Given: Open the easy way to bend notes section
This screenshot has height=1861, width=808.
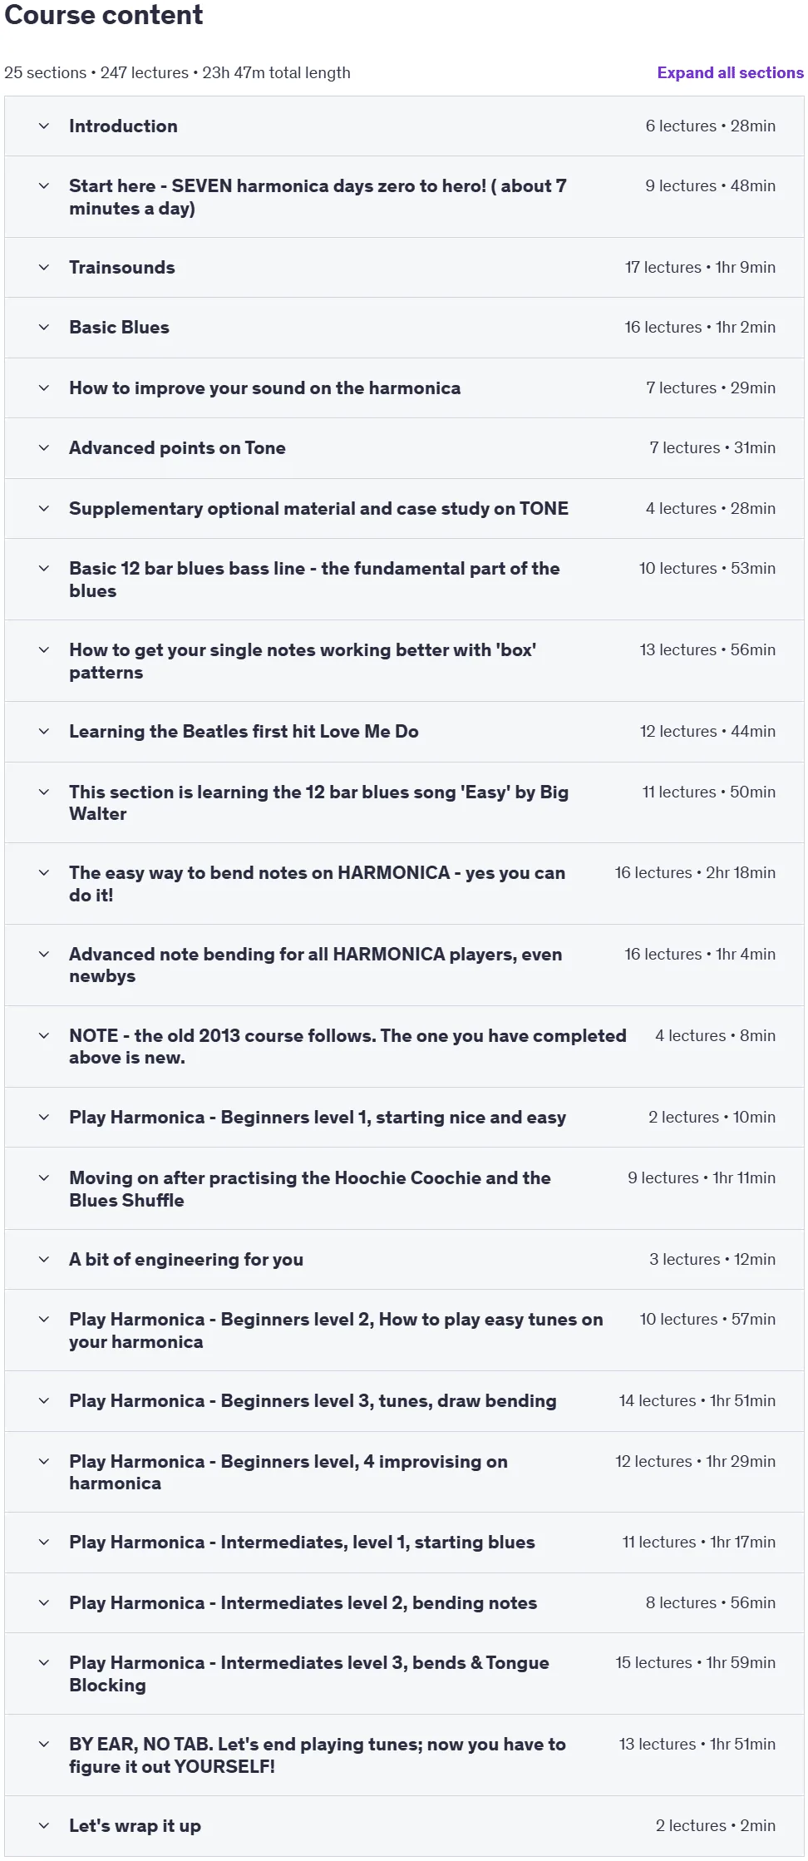Looking at the screenshot, I should click(x=404, y=884).
